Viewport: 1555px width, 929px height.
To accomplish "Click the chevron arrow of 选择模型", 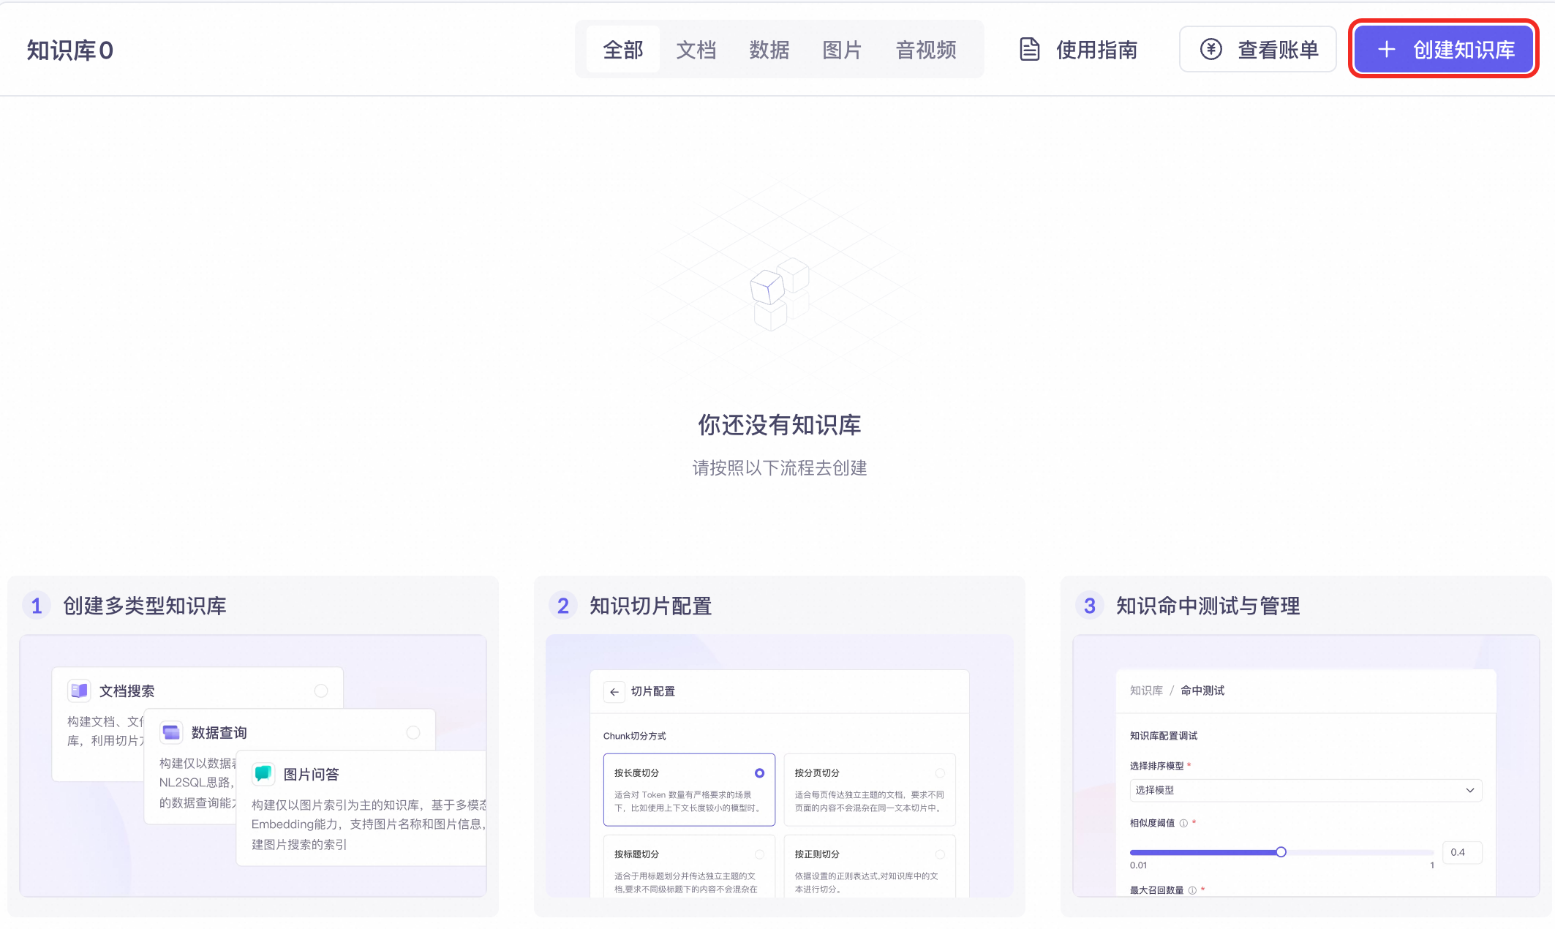I will [1470, 790].
